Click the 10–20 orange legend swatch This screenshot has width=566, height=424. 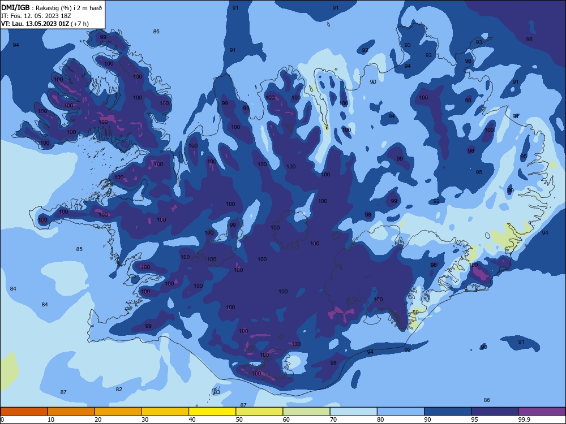(71, 412)
